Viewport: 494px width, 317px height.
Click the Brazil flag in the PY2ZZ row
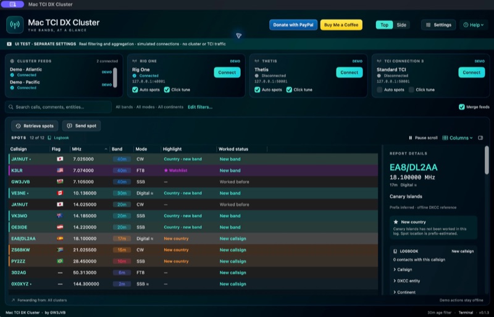tap(60, 261)
